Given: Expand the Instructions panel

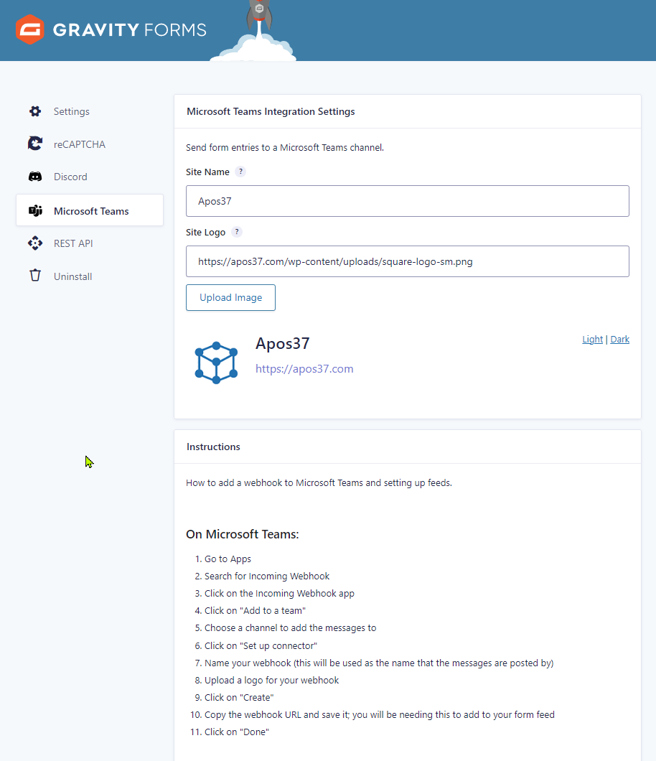Looking at the screenshot, I should 213,446.
